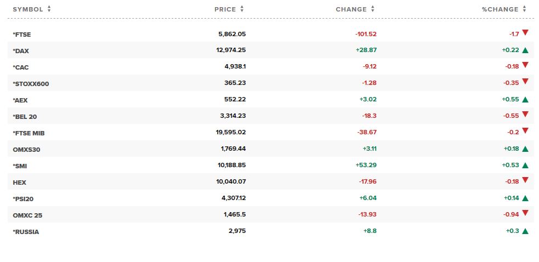Select the price 4,307.12
The width and height of the screenshot is (539, 262).
coord(234,198)
